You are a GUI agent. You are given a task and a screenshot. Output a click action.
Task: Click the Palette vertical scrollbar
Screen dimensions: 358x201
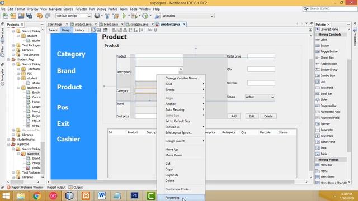click(349, 106)
